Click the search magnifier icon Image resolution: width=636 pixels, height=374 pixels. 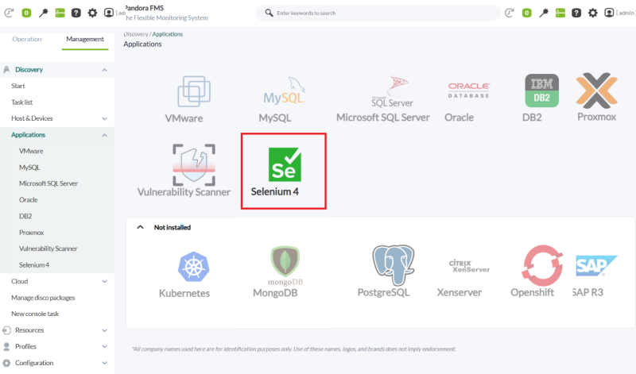(269, 13)
